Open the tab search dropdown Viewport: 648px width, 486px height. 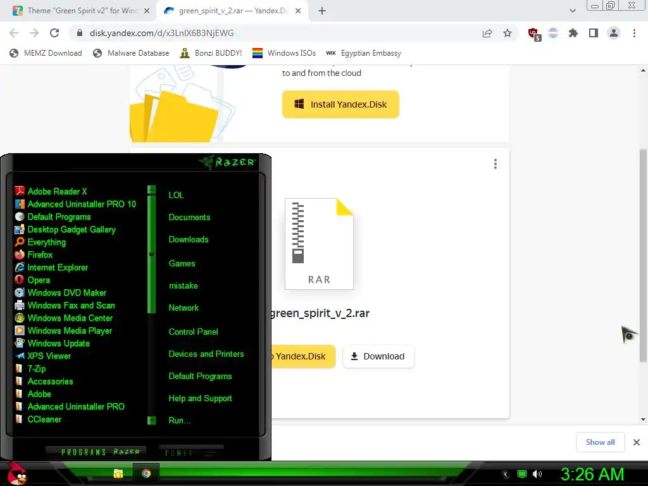572,11
